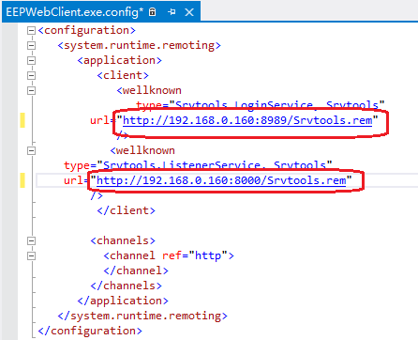The height and width of the screenshot is (340, 418).
Task: Collapse the channels element node
Action: (31, 240)
